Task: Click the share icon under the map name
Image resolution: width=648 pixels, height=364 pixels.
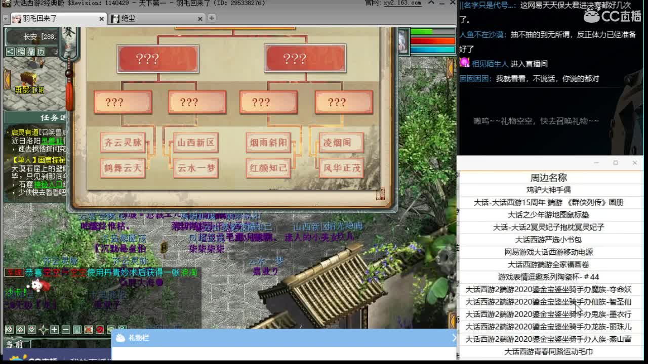Action: pos(10,52)
